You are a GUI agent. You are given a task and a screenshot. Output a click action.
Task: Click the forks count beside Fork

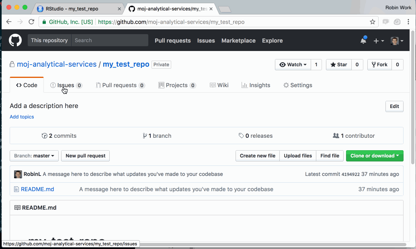[398, 64]
